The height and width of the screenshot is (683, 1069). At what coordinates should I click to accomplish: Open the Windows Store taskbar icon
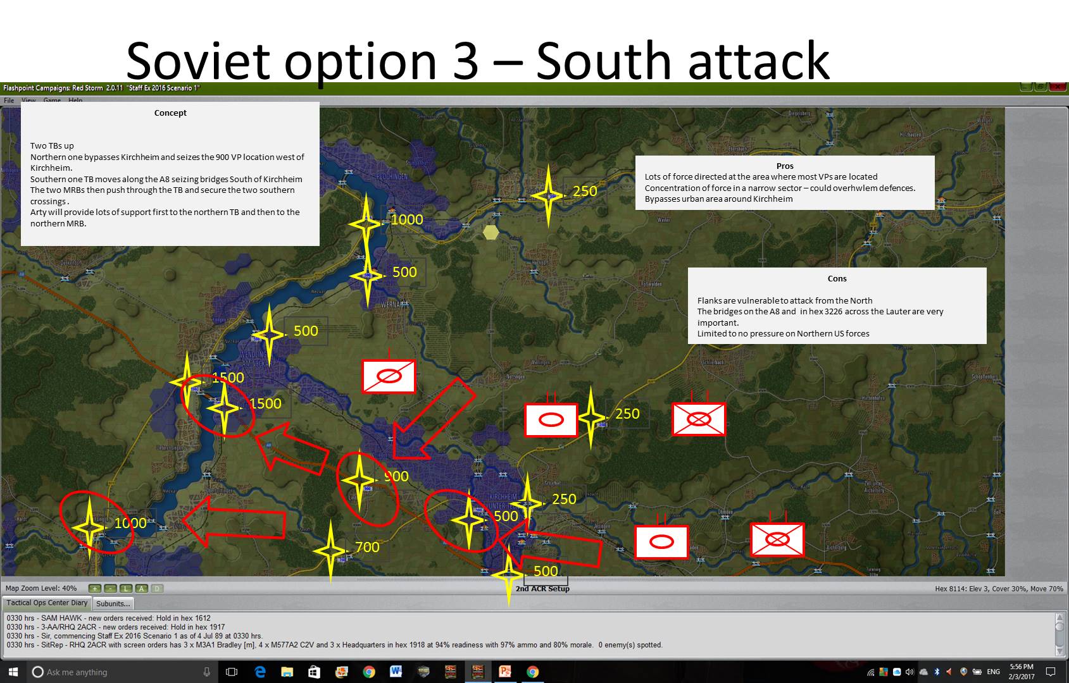click(314, 672)
